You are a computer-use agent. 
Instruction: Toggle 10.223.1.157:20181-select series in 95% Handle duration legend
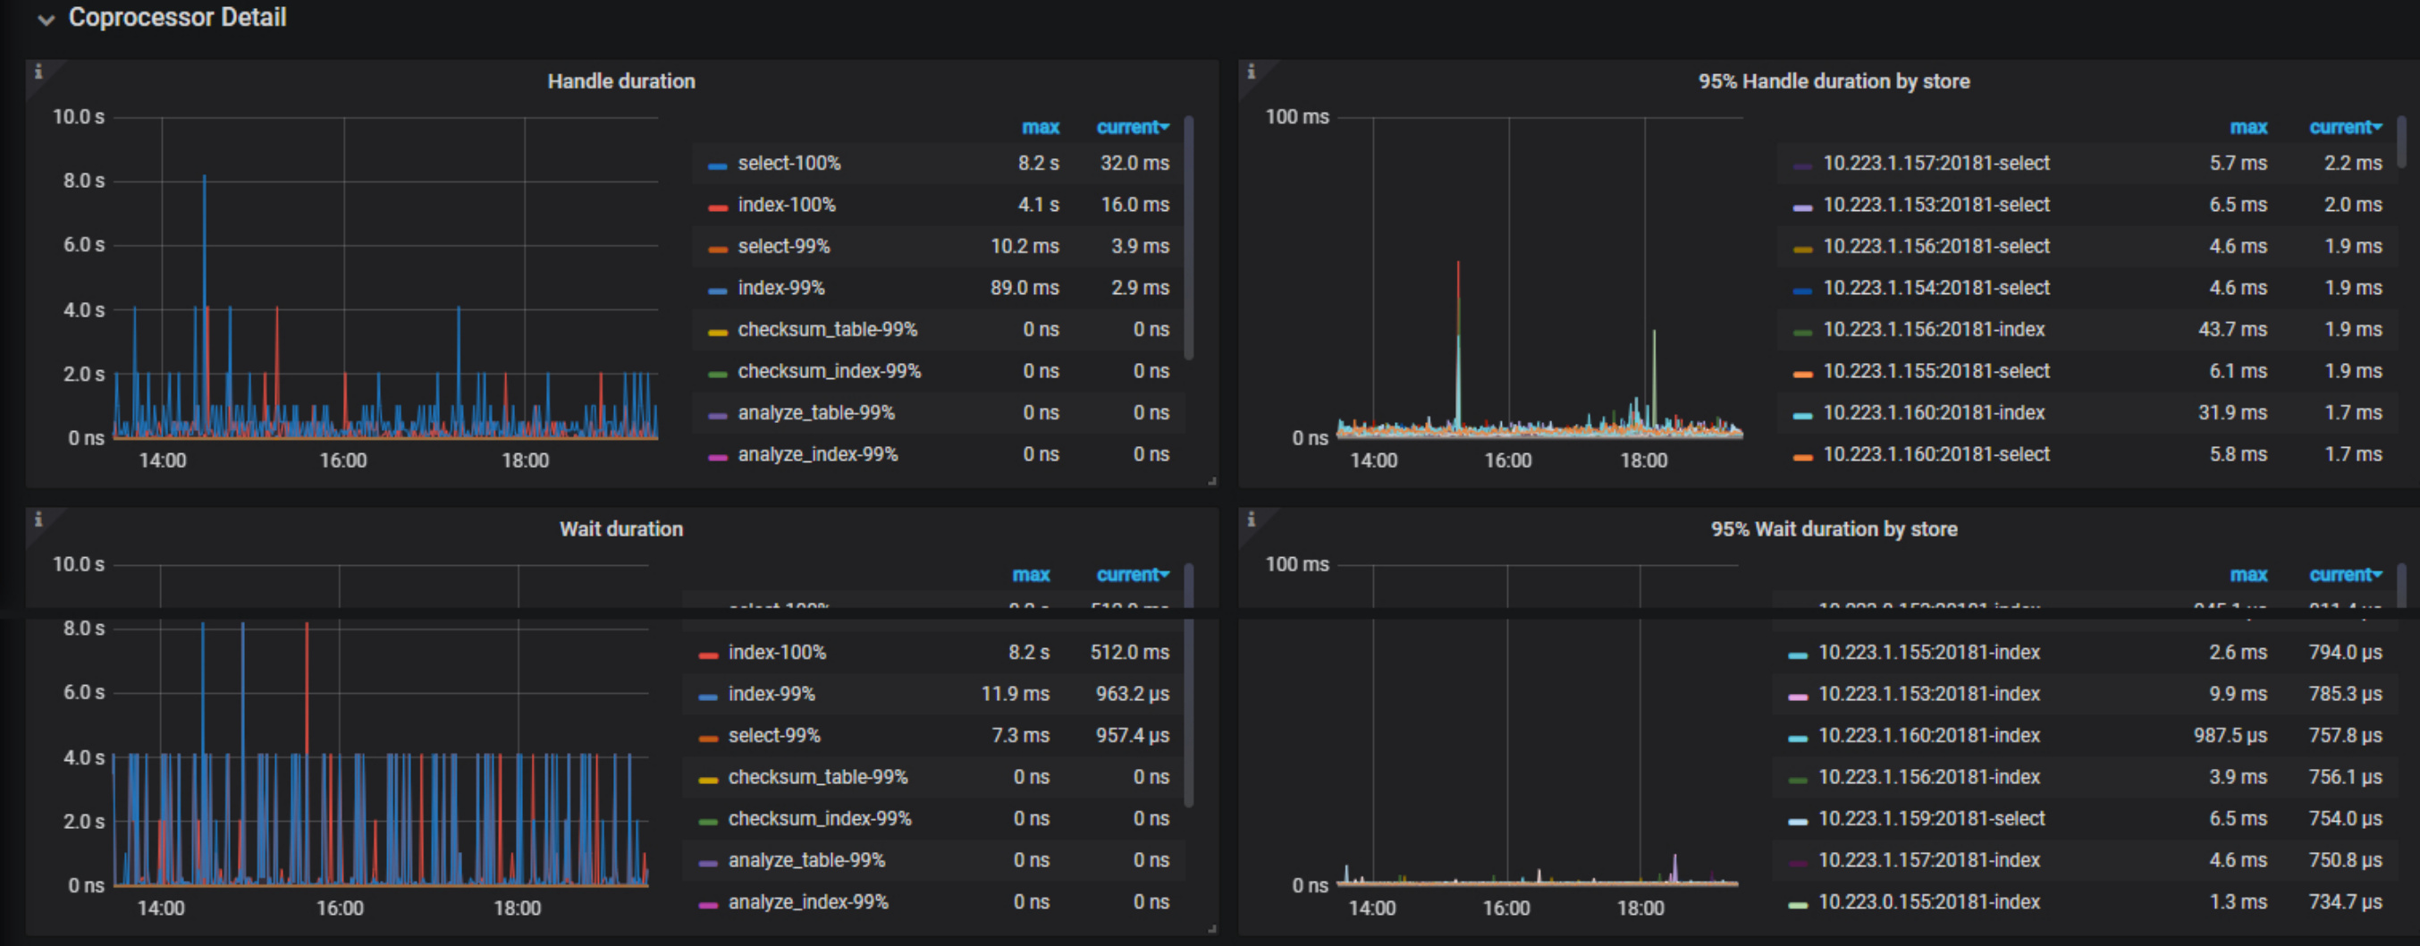1935,164
